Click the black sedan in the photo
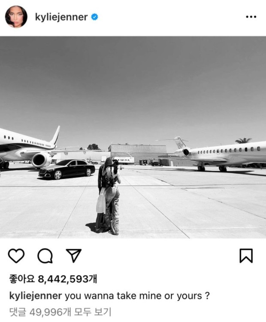The width and height of the screenshot is (266, 322). point(67,169)
